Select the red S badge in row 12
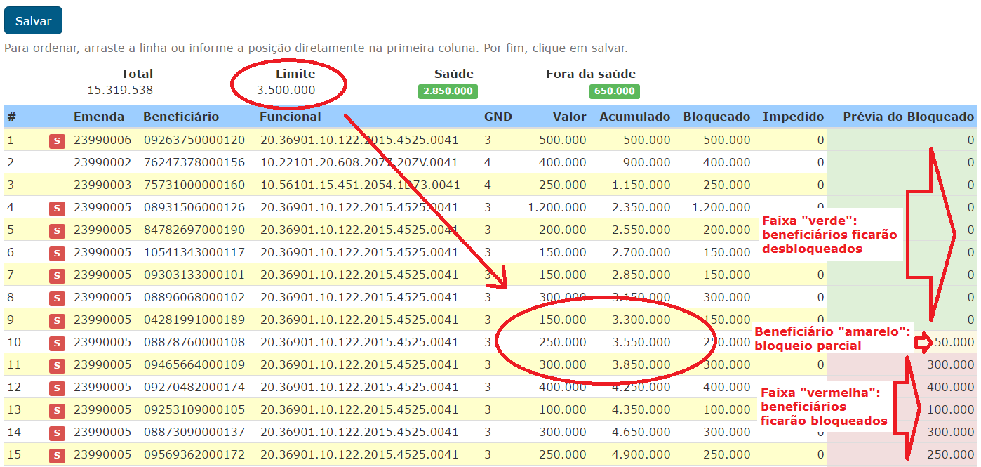Viewport: 981px width, 467px height. pos(57,388)
